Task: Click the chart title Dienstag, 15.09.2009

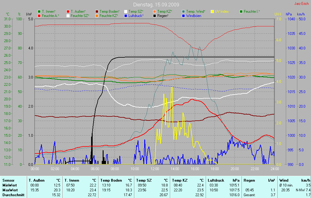Action: point(156,5)
